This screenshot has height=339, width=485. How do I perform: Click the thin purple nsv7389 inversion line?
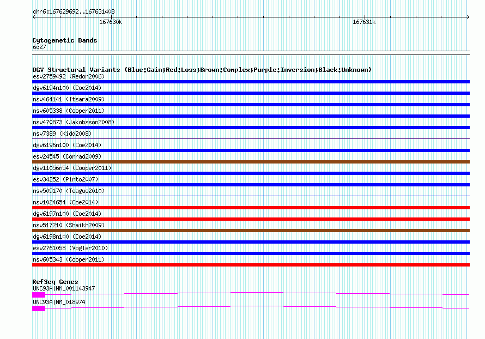pos(251,138)
